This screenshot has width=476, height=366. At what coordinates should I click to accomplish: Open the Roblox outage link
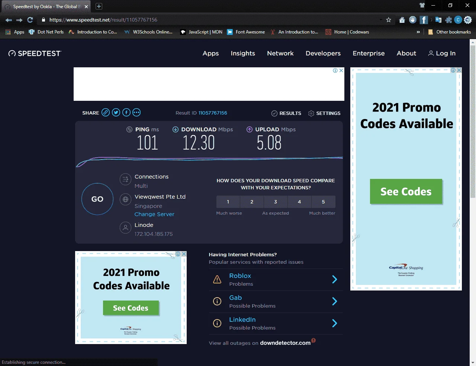240,276
